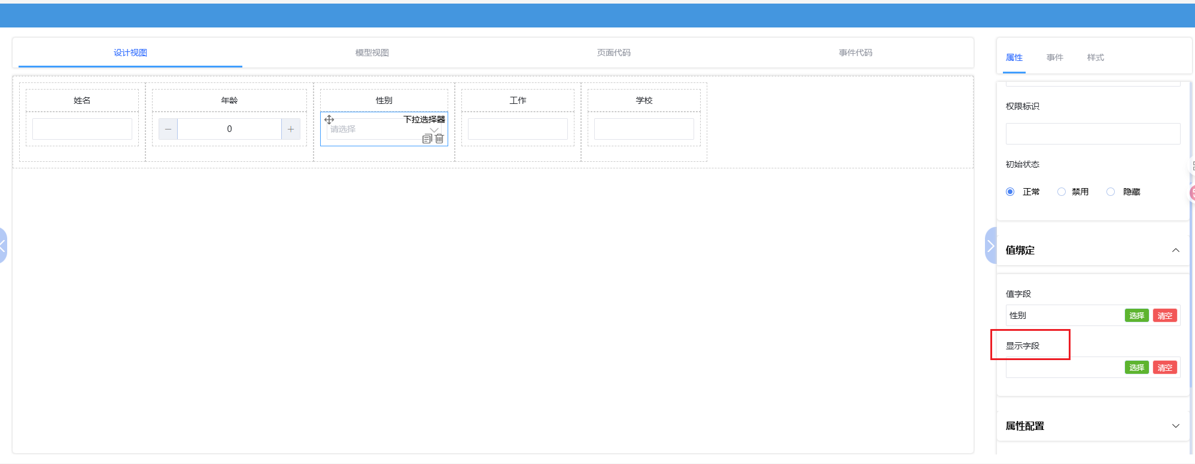Select the 隐藏 initial state radio
Viewport: 1195px width, 464px height.
1111,192
